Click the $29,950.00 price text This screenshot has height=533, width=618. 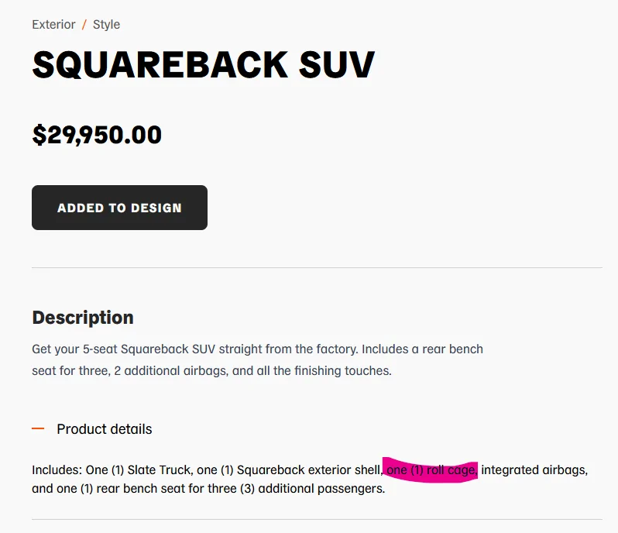click(x=97, y=135)
